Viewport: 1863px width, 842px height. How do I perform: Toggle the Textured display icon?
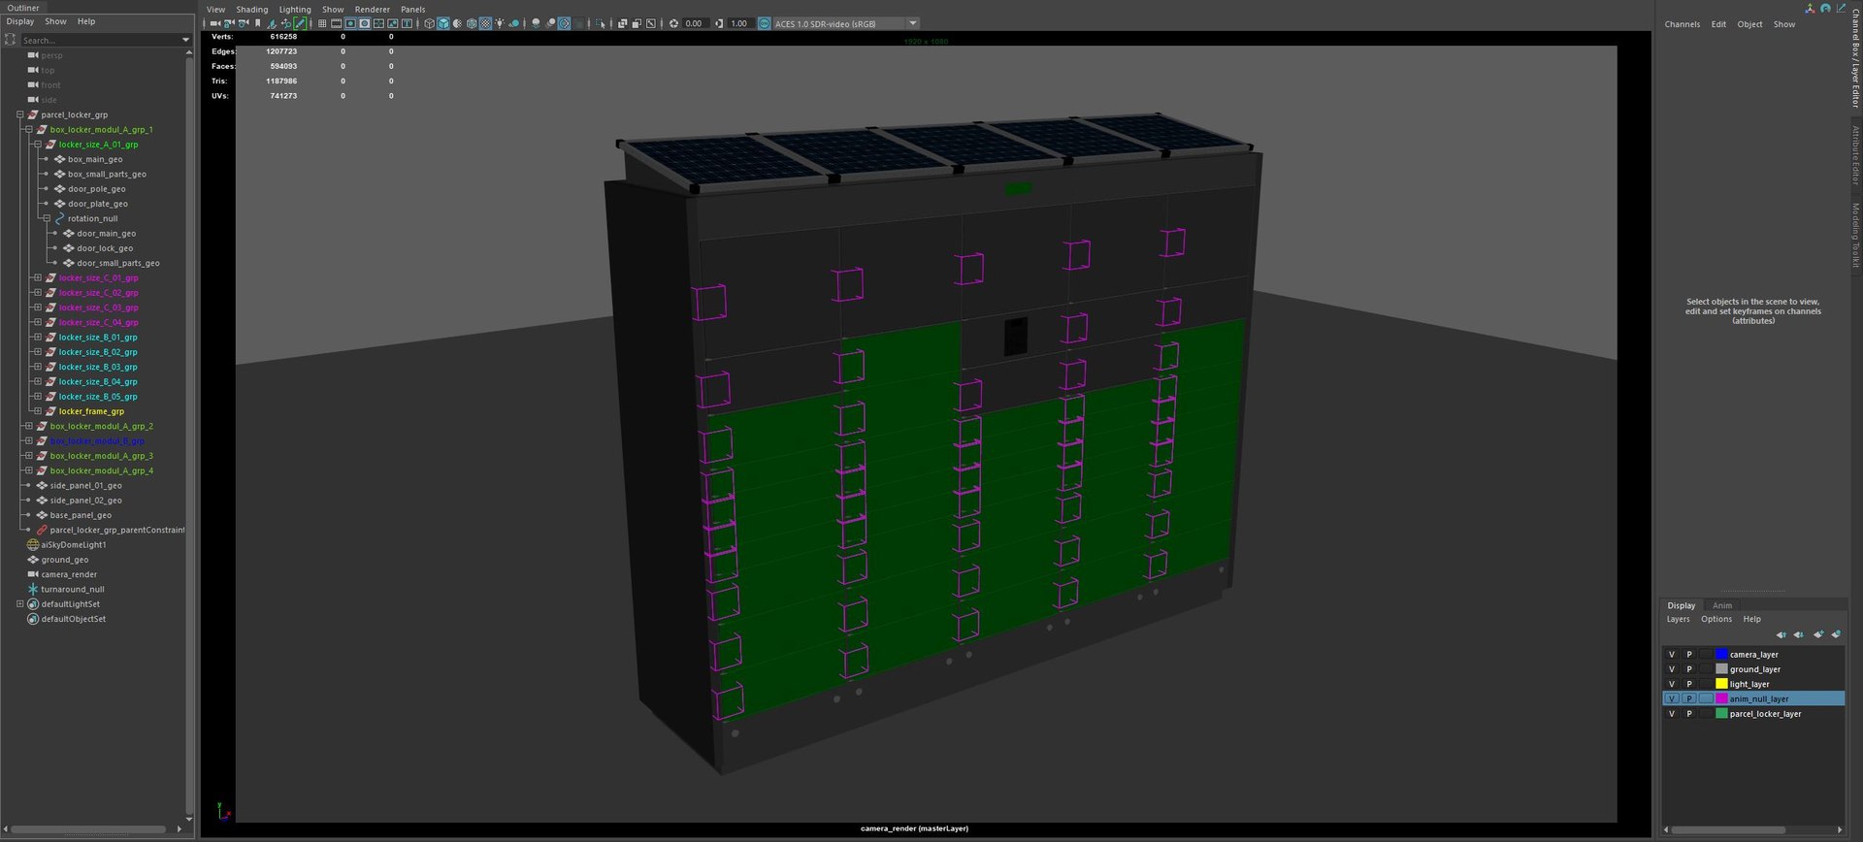tap(485, 23)
